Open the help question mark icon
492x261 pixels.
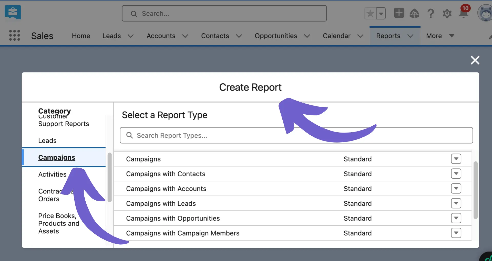[431, 13]
